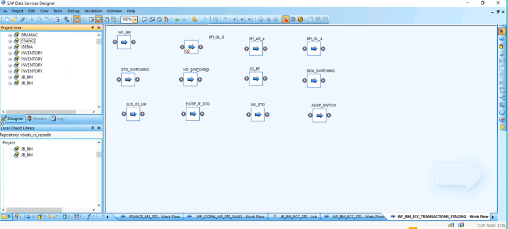Open the Datastores tab in object library
The image size is (508, 229).
(67, 216)
